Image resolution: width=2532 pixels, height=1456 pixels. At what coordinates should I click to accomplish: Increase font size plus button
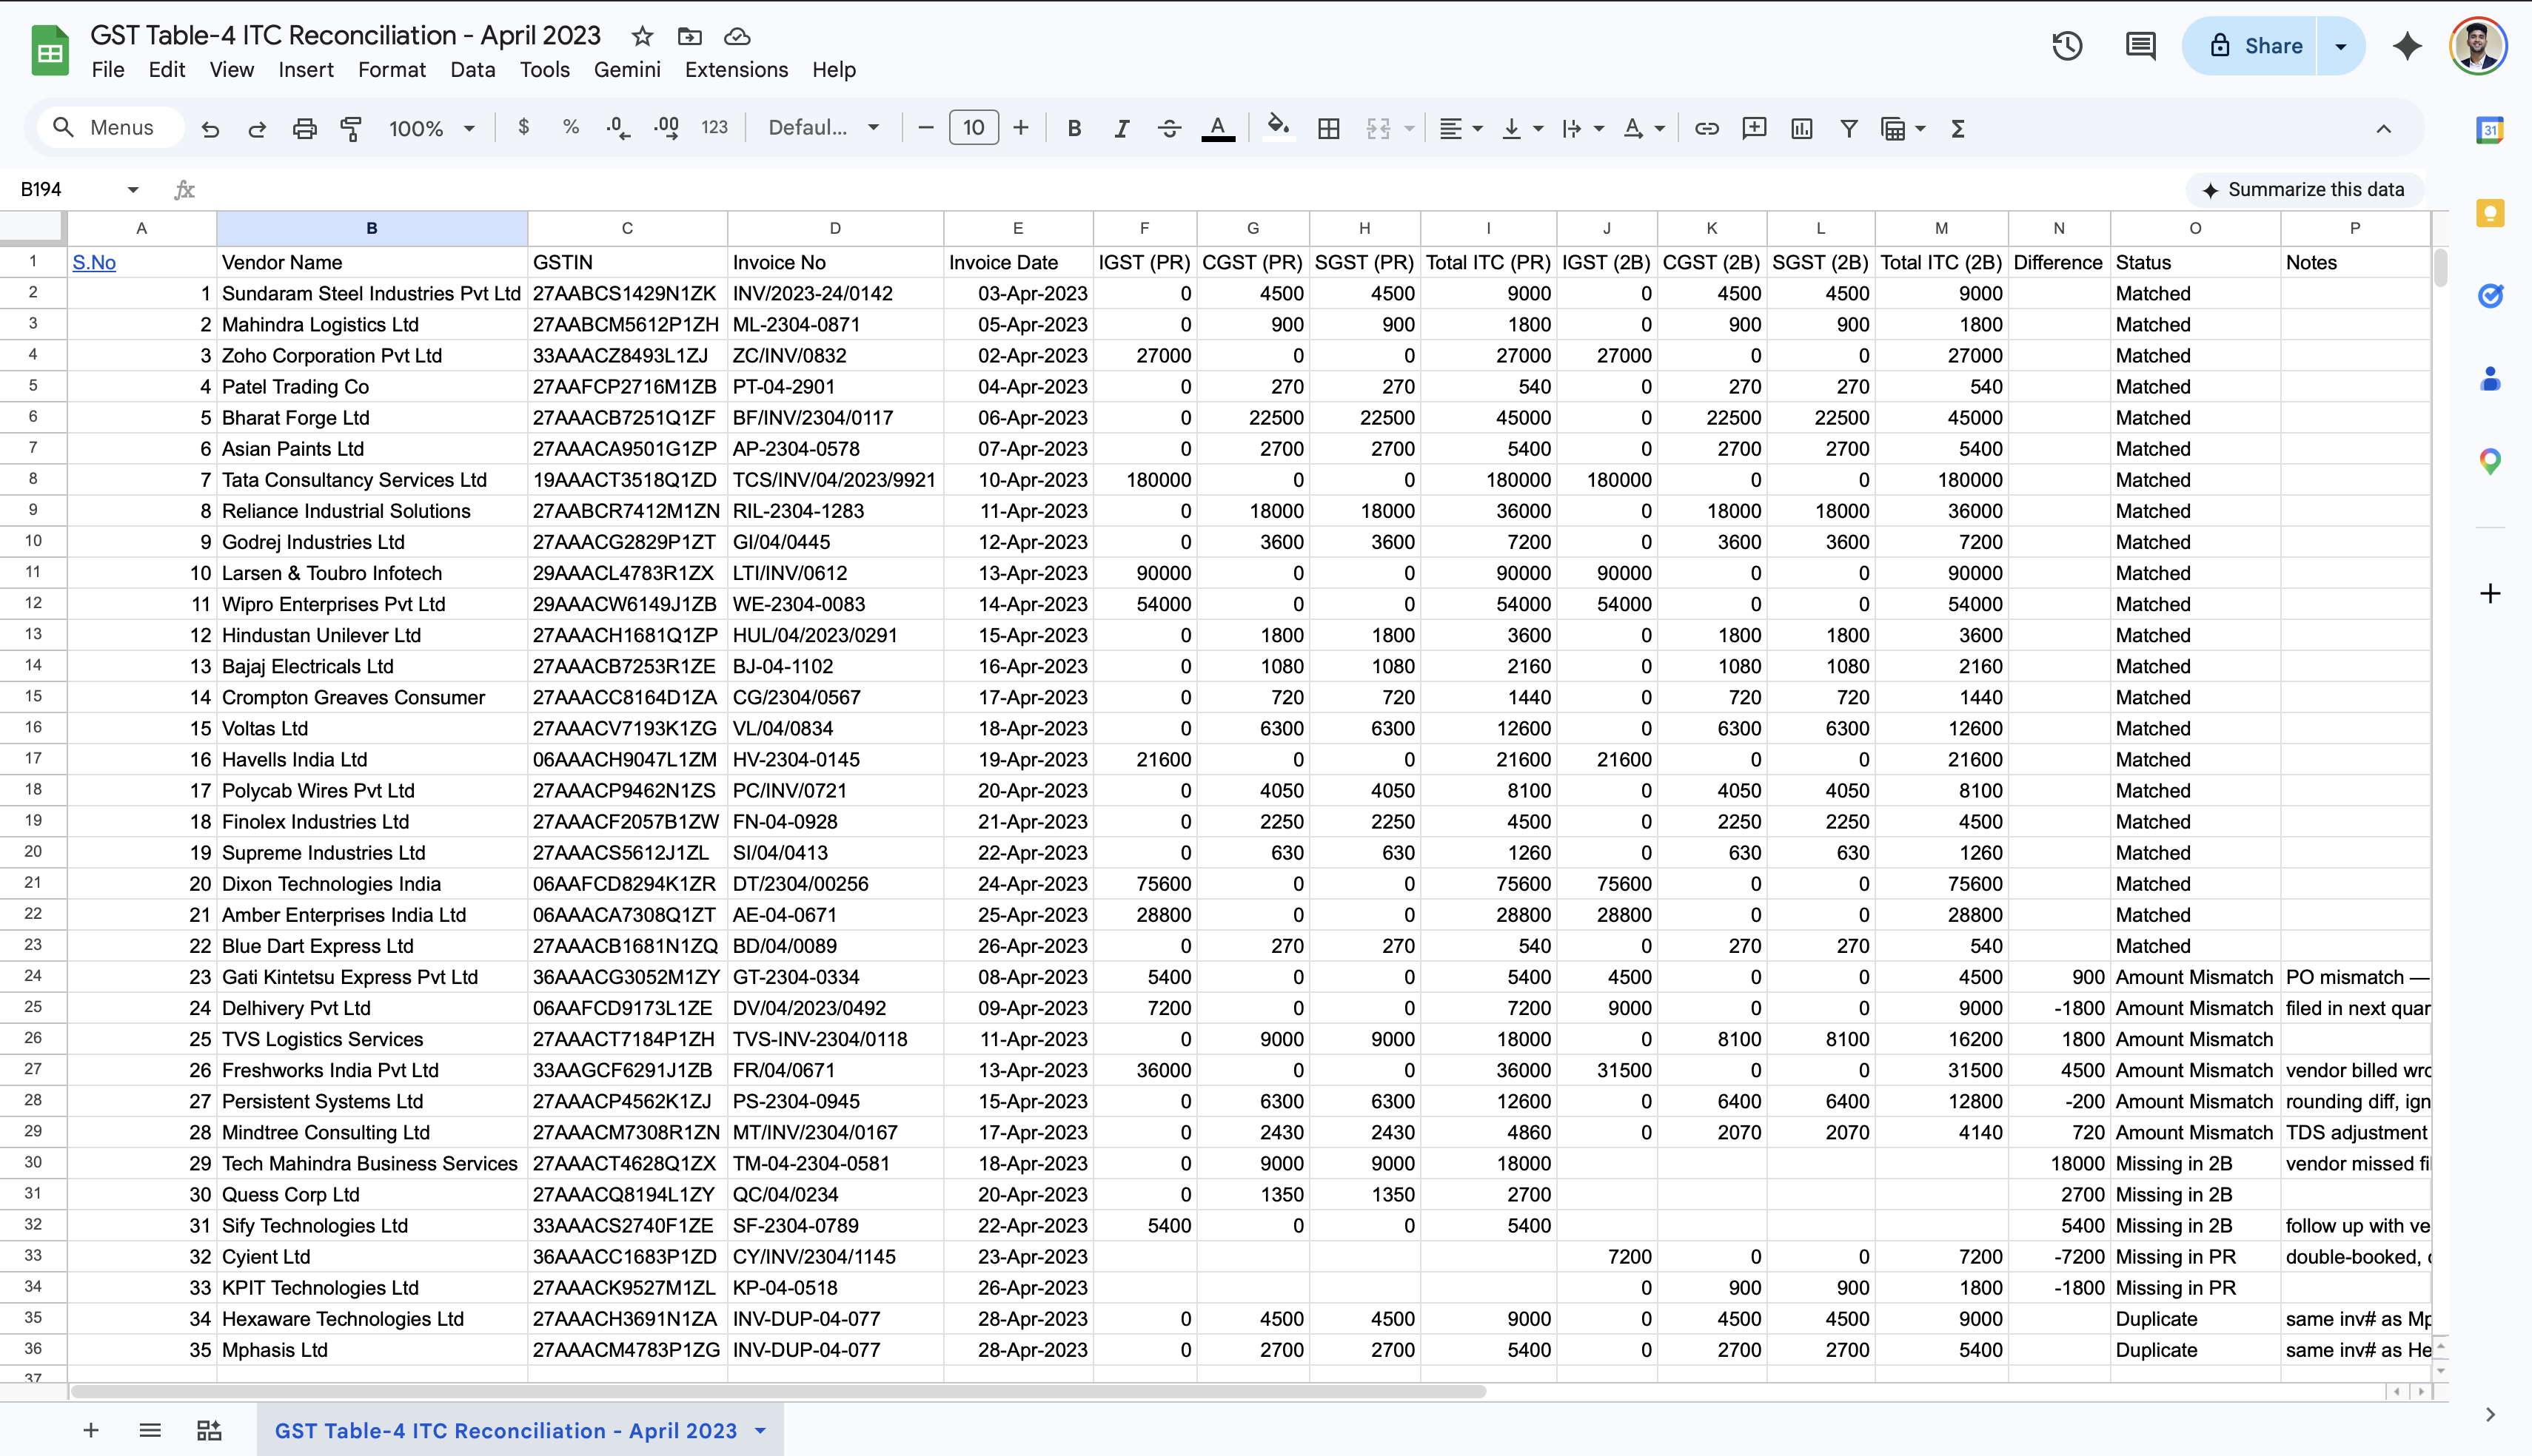(x=1020, y=128)
